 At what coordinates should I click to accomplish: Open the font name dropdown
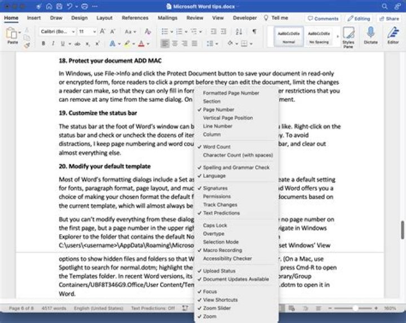[73, 32]
